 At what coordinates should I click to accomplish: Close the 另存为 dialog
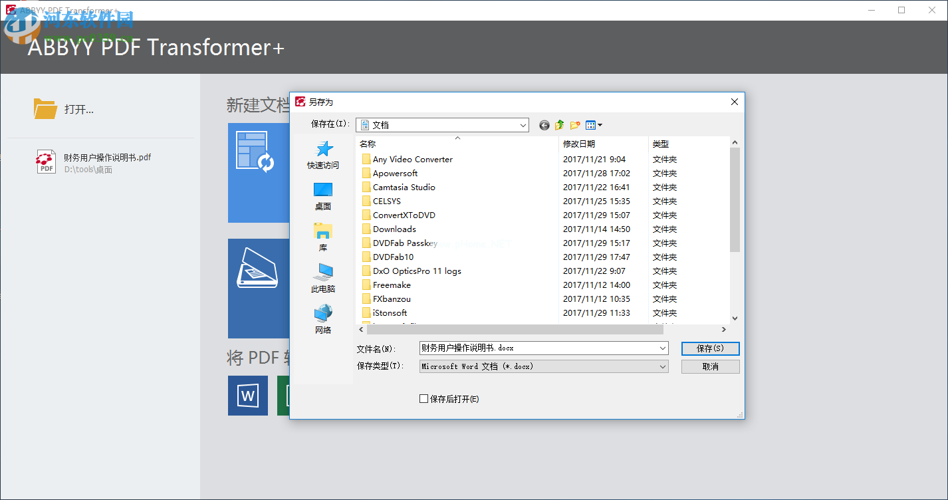pyautogui.click(x=735, y=102)
